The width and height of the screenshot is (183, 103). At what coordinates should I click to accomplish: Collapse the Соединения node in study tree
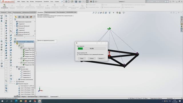point(15,67)
